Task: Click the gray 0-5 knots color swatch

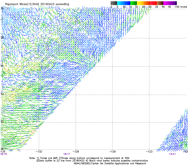Action: coord(114,3)
